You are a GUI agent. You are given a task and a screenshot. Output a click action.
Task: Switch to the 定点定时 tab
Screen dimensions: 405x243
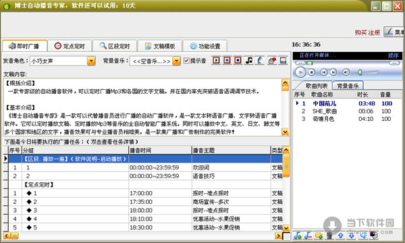click(70, 46)
